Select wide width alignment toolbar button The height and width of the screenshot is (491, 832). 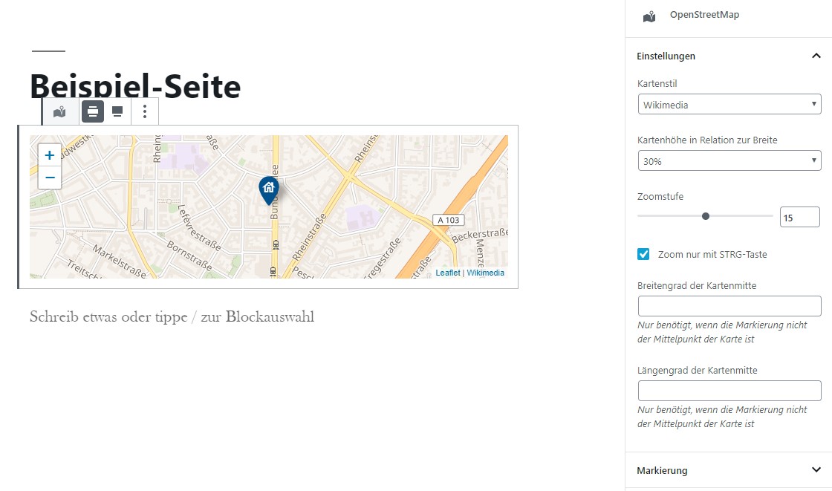[x=92, y=111]
